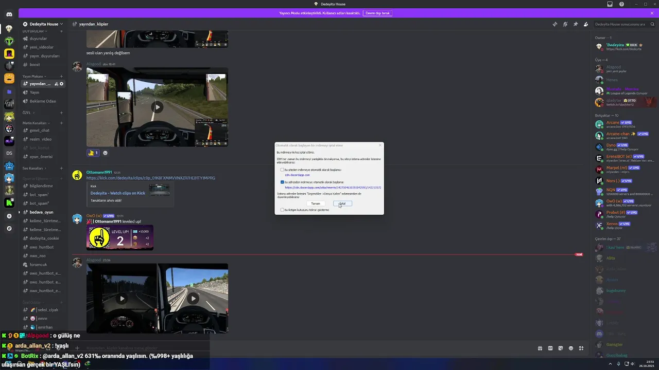Open the After Life server icon

tap(9, 103)
